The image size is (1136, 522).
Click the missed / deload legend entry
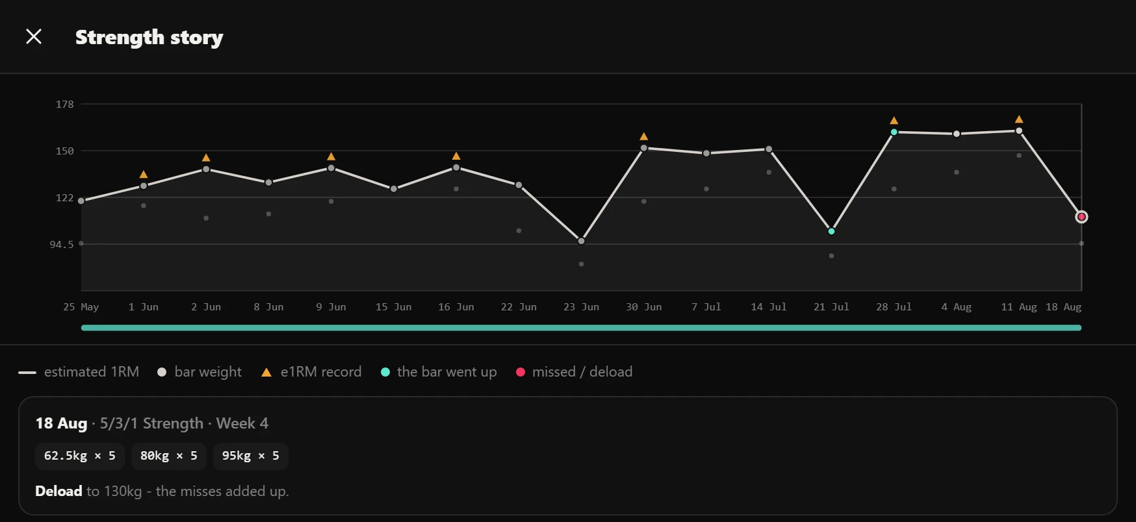point(574,372)
